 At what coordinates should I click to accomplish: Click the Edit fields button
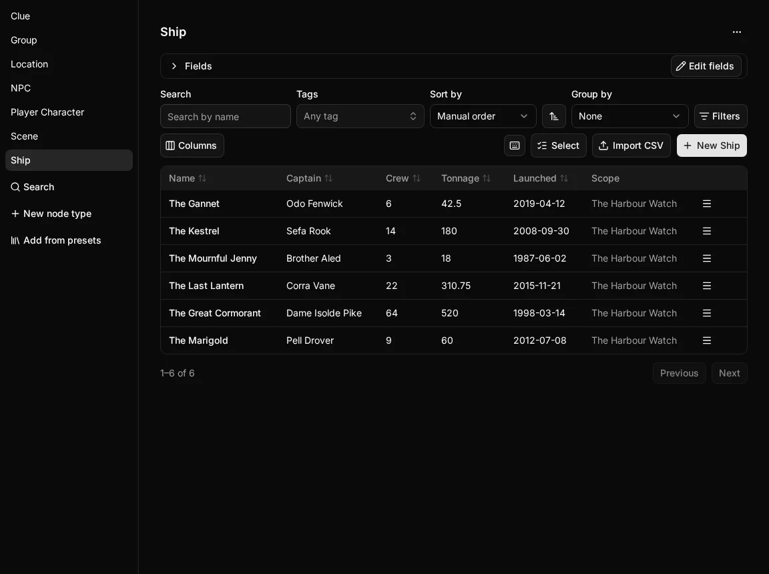point(706,66)
